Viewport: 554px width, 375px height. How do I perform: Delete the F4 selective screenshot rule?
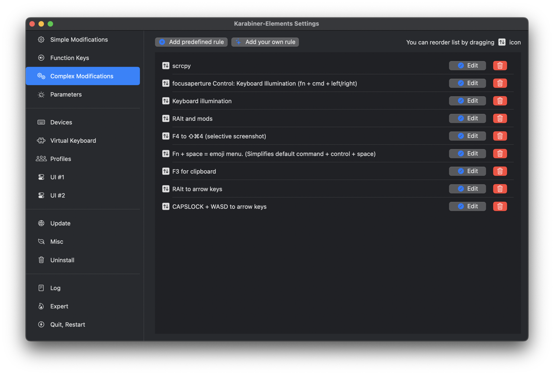[500, 136]
